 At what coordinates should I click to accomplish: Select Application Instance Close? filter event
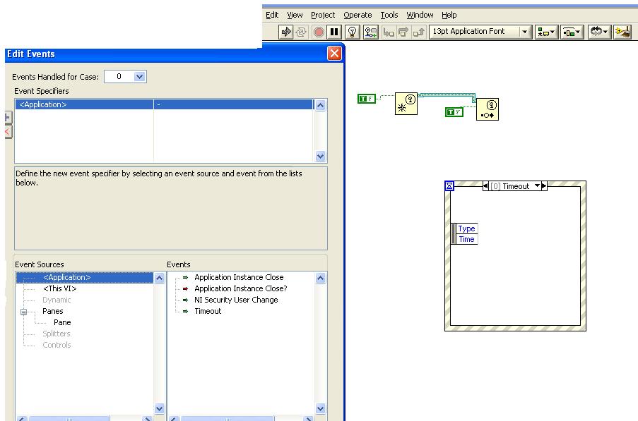pos(240,288)
